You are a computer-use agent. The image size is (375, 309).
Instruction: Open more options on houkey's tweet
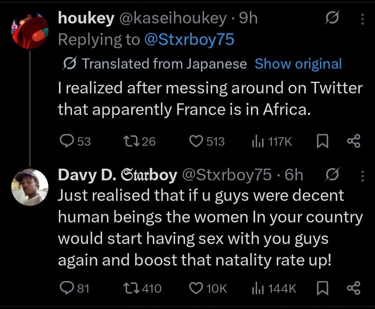[362, 19]
